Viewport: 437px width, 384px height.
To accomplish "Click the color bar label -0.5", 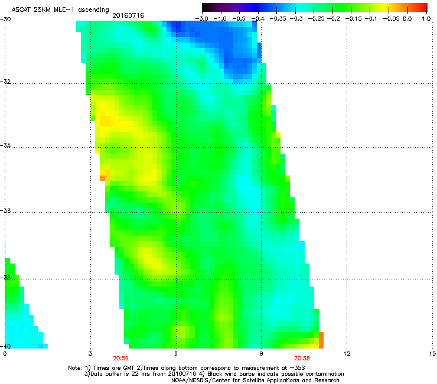I will point(239,19).
